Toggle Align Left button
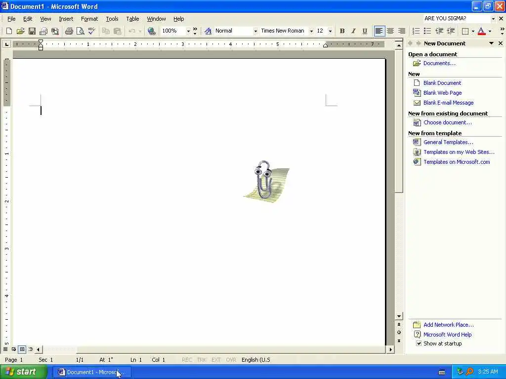 point(379,31)
